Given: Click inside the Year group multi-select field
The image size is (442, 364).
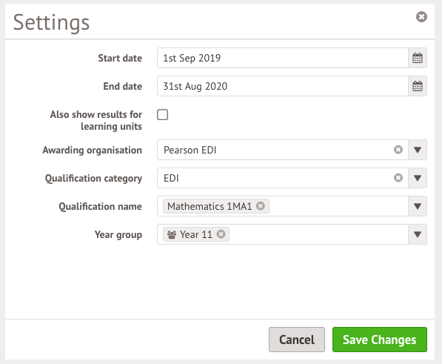Looking at the screenshot, I should [318, 234].
